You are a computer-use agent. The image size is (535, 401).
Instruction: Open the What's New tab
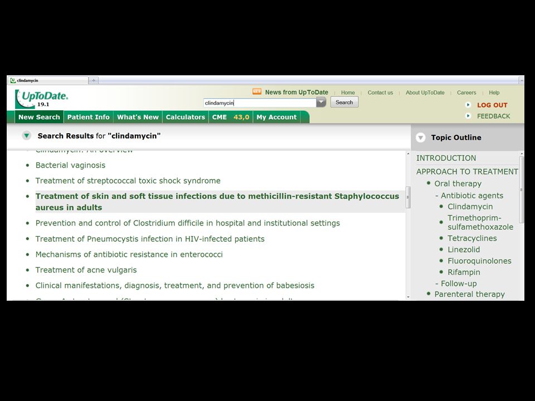(x=138, y=117)
